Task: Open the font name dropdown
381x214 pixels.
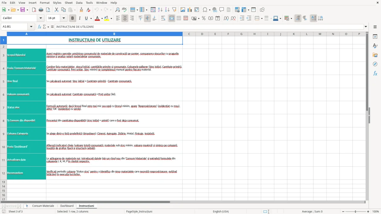Action: [40, 18]
